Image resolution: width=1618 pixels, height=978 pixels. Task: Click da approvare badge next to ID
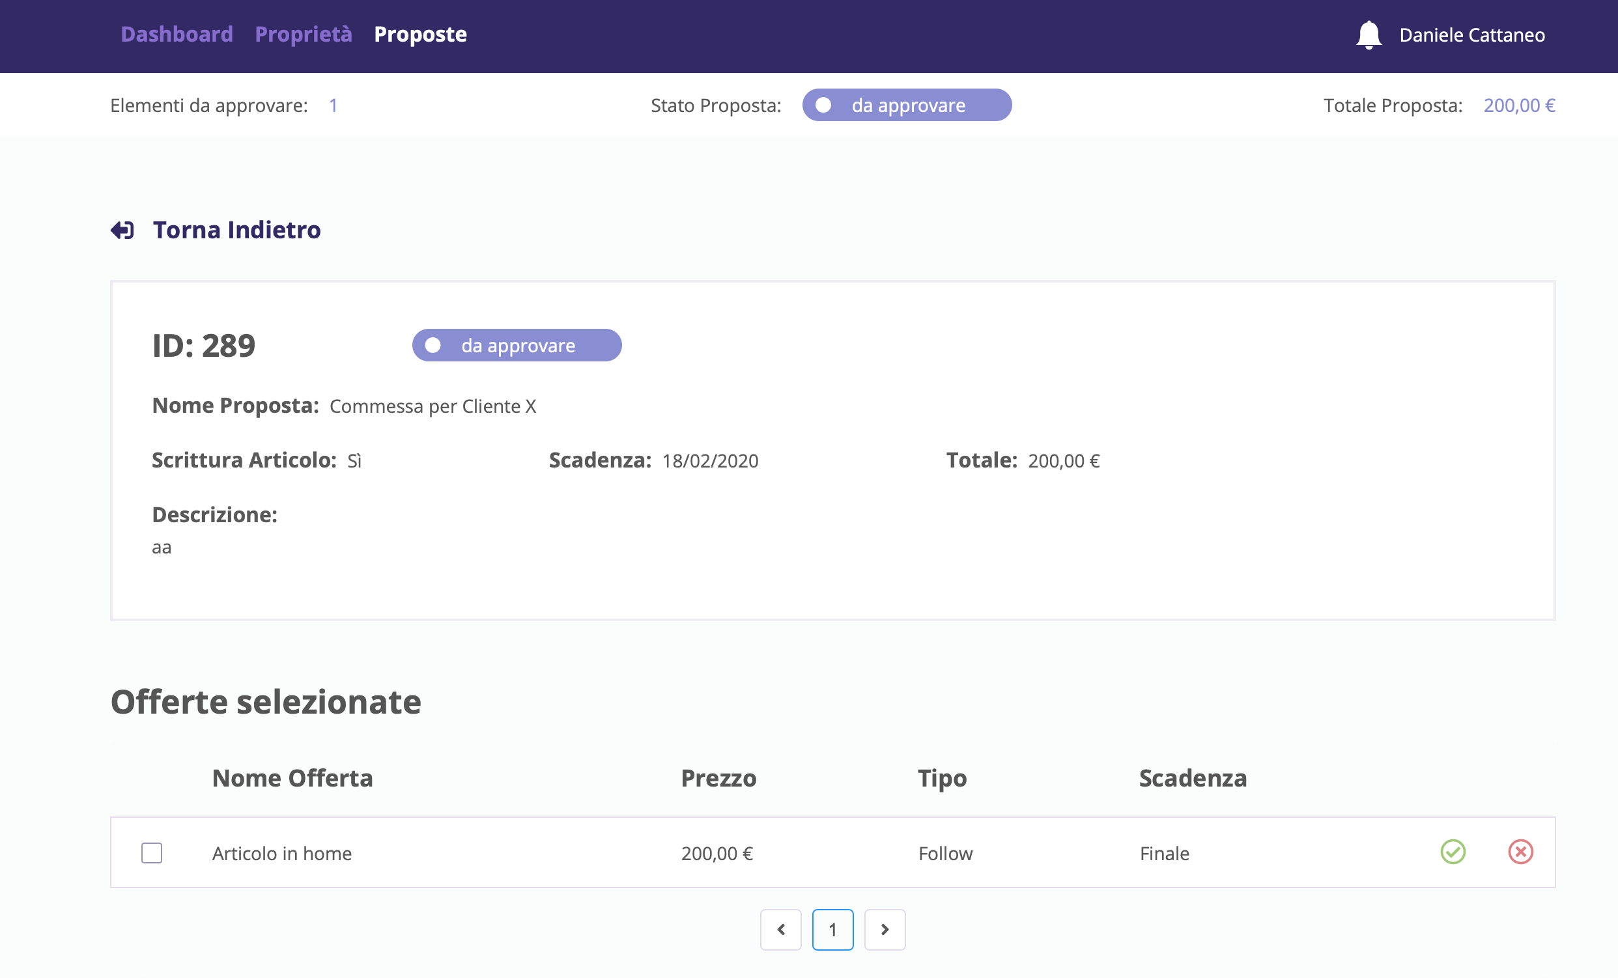tap(517, 345)
